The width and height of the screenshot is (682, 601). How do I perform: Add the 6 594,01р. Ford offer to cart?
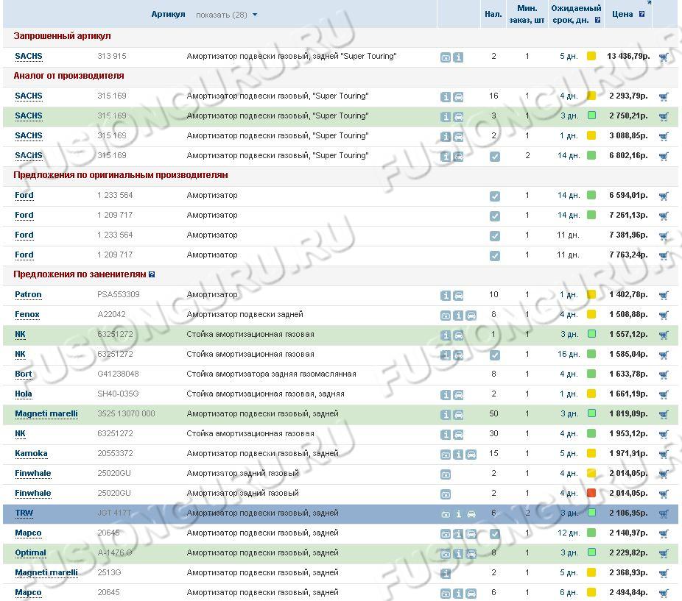tap(664, 196)
